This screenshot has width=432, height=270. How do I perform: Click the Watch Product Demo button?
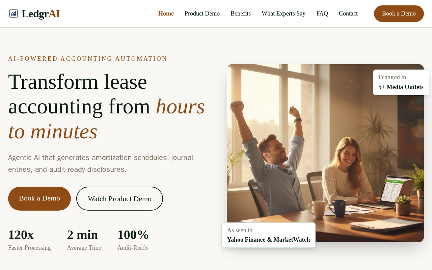pyautogui.click(x=119, y=198)
